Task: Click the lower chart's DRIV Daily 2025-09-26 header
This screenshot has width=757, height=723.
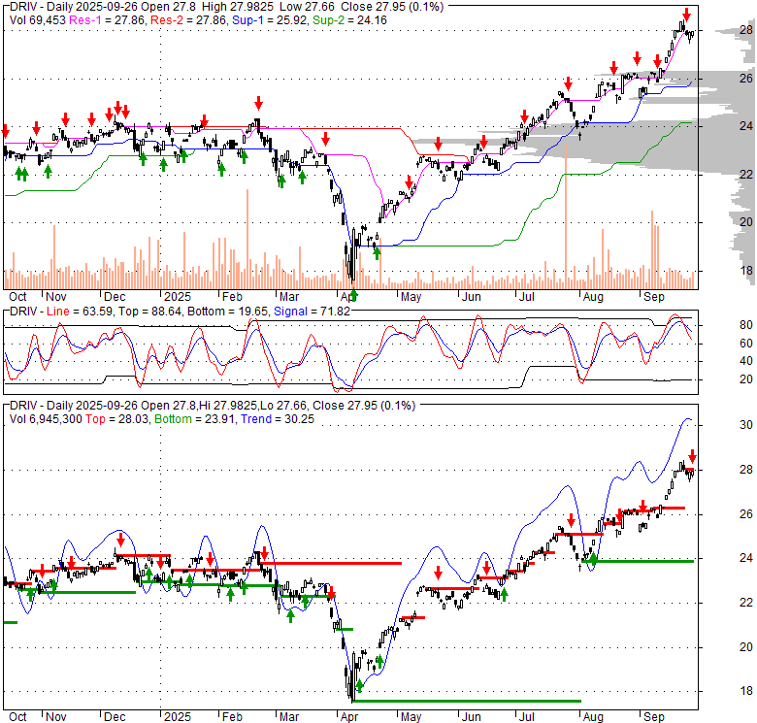Action: [x=213, y=406]
